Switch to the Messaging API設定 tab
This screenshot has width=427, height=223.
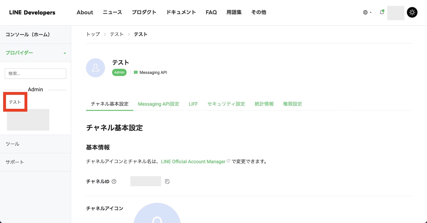point(159,104)
